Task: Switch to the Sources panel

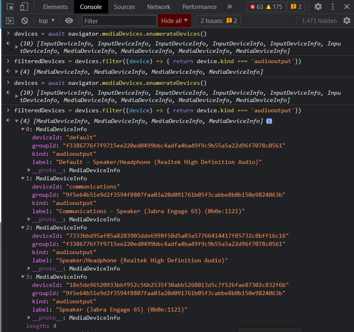Action: click(124, 7)
